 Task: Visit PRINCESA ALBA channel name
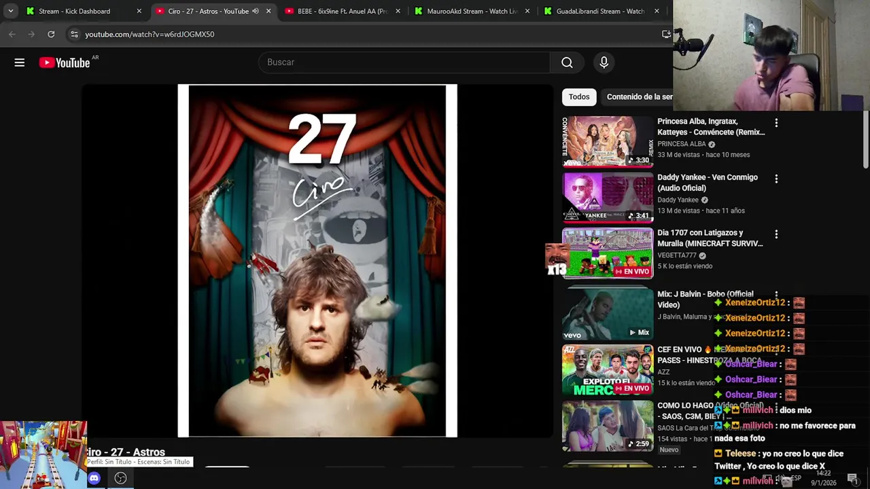click(682, 144)
